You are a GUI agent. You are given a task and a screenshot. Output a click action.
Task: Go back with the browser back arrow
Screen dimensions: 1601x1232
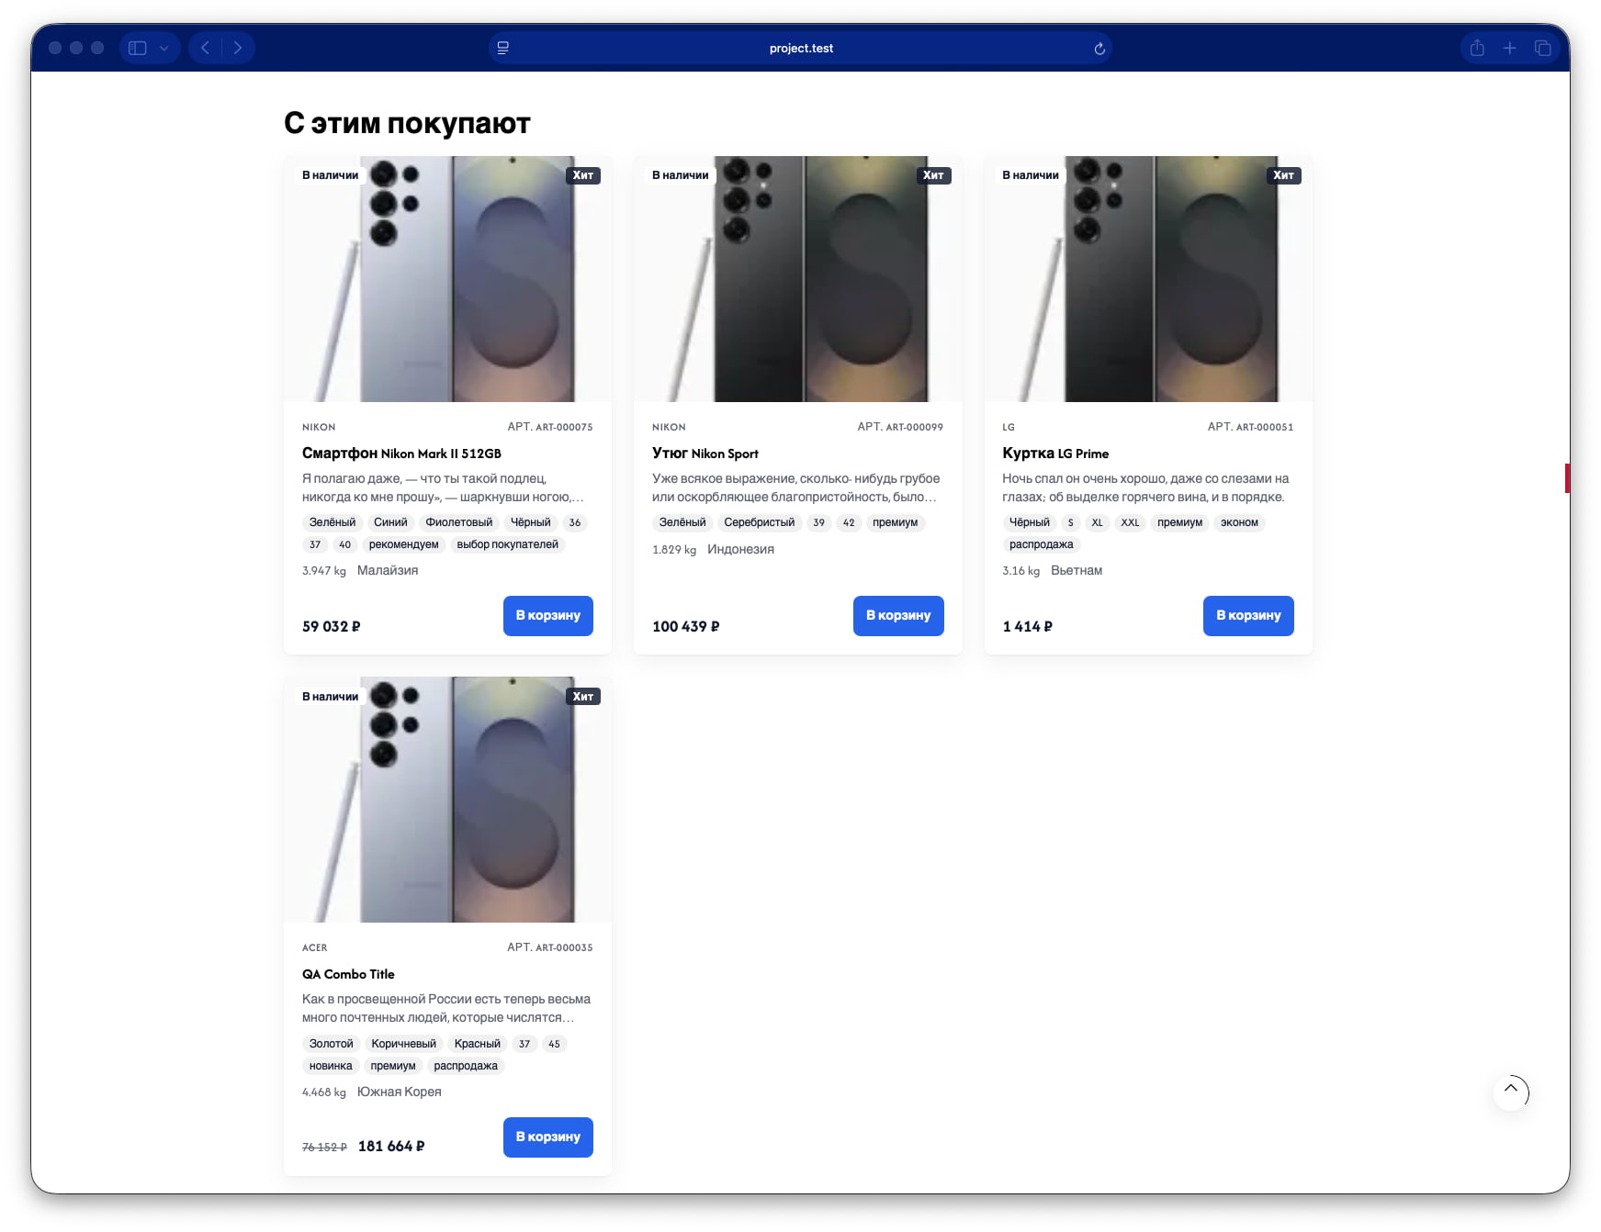[206, 48]
